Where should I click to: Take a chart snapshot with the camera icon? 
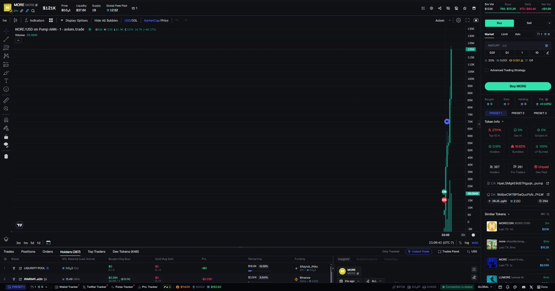(x=476, y=20)
